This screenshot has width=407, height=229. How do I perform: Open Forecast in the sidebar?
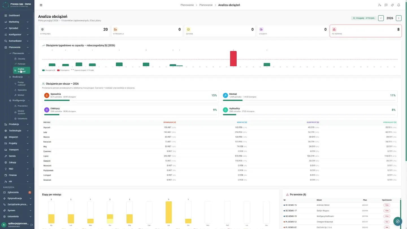(21, 64)
